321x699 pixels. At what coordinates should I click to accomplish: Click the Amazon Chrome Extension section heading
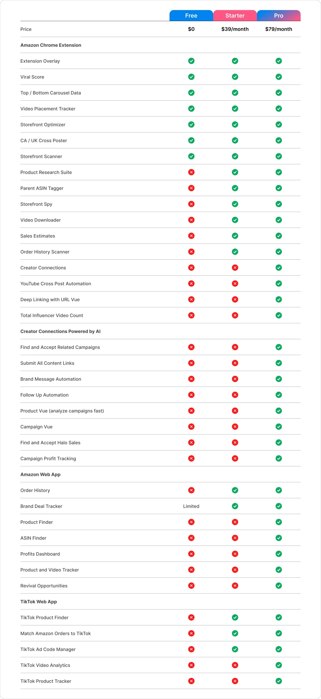[51, 45]
